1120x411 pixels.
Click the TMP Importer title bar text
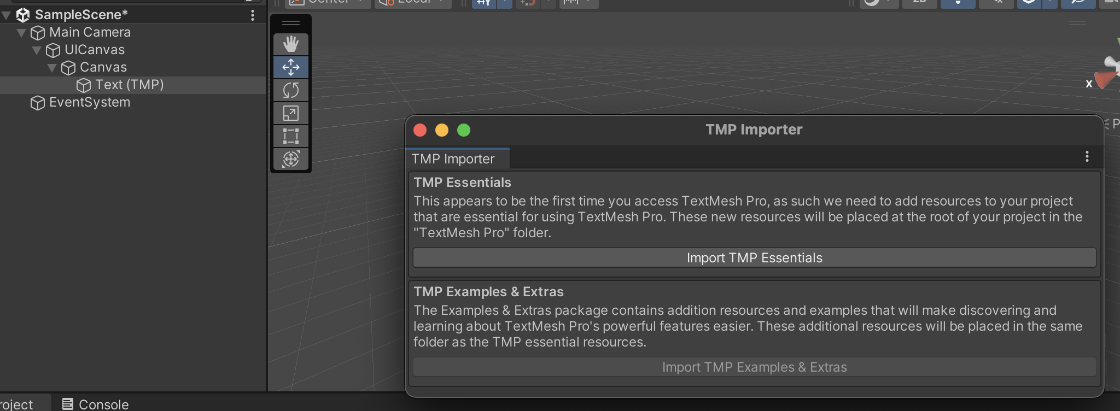point(754,130)
